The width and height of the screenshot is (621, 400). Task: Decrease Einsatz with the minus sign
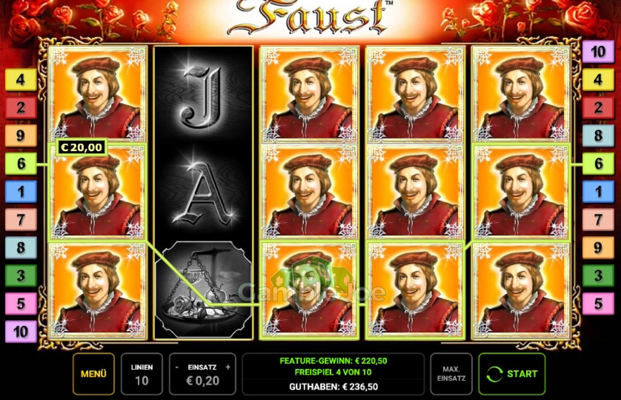[x=177, y=367]
